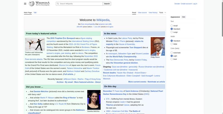Viewport: 223px width, 114px height.
Task: Click the magnifier icon in search box
Action: pyautogui.click(x=58, y=4)
